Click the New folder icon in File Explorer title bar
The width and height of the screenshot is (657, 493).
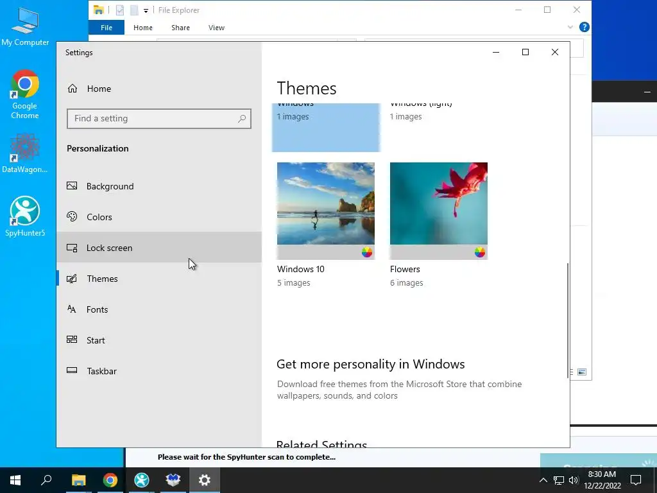(134, 10)
